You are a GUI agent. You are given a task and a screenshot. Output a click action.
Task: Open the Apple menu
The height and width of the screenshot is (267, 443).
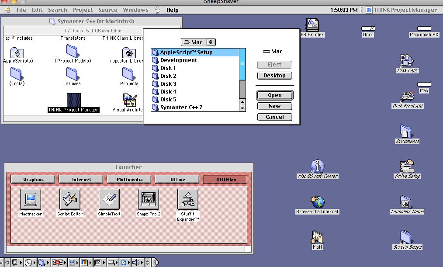(7, 10)
